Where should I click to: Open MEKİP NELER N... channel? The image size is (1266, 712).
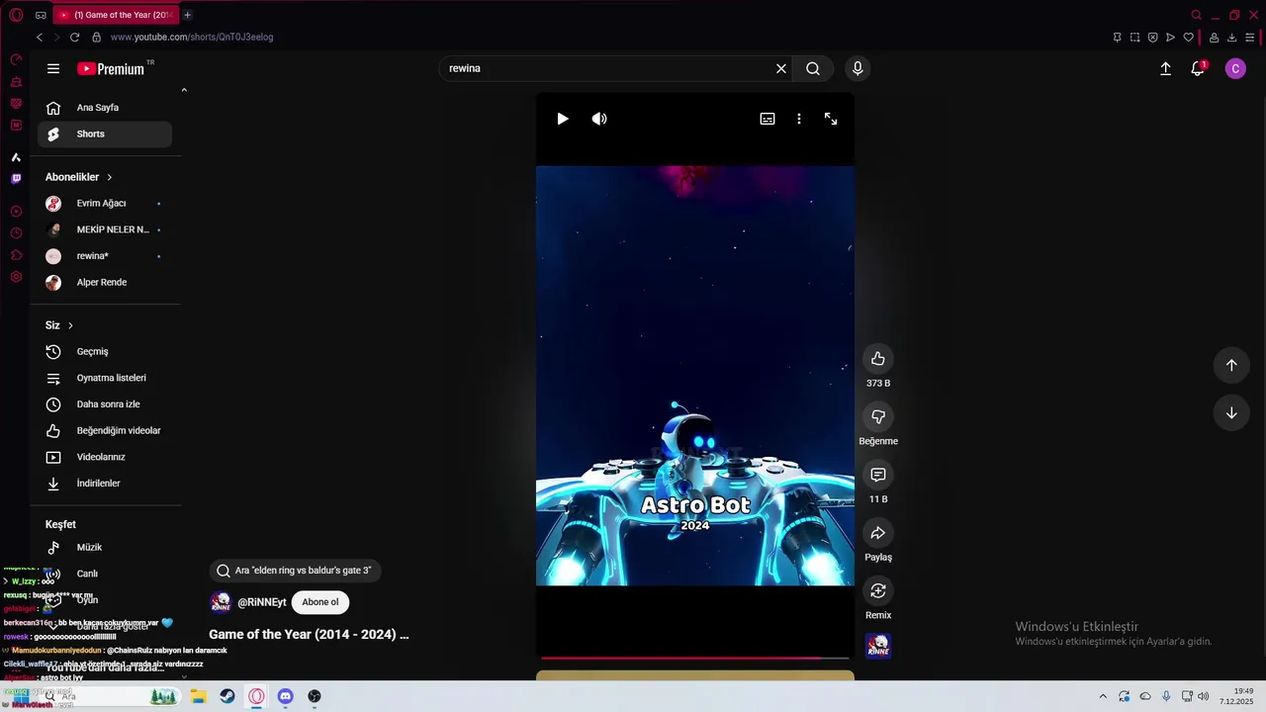click(105, 229)
